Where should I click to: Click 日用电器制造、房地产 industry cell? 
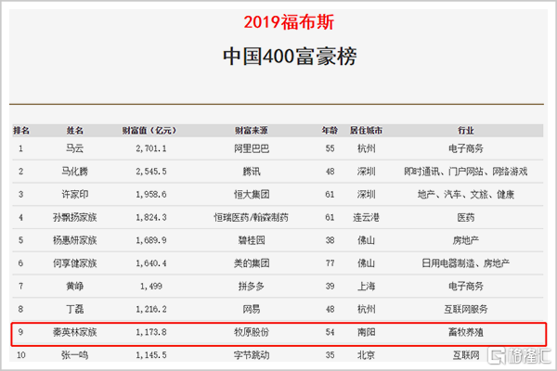(x=466, y=263)
